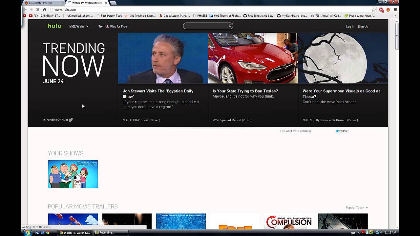
Task: Open the red airplane trailer thumbnail
Action: (x=73, y=222)
